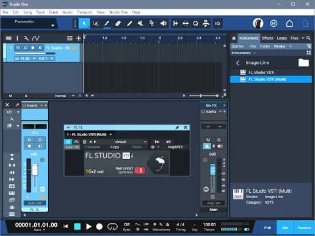The height and width of the screenshot is (236, 315).
Task: Click the IQ quantize button
Action: click(217, 23)
